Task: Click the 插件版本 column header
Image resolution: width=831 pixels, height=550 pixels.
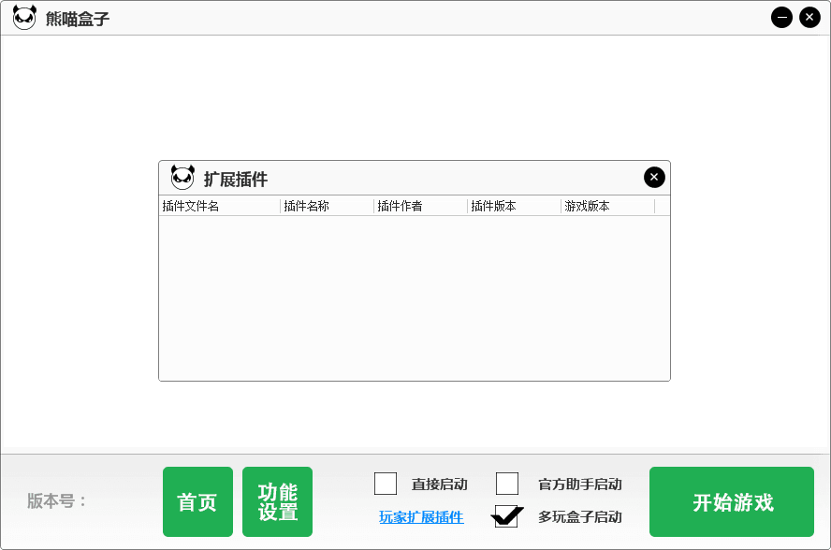Action: tap(514, 206)
